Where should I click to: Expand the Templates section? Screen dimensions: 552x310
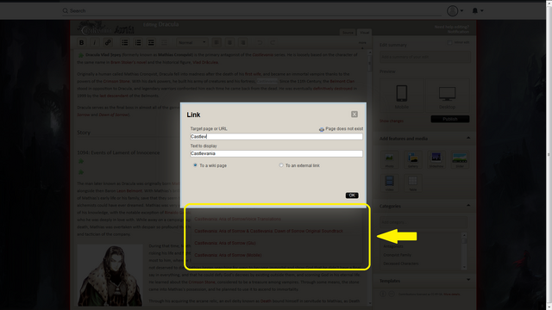467,281
